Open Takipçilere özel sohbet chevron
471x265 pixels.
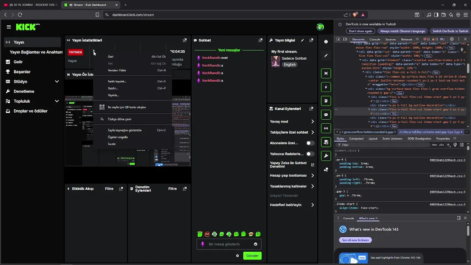[x=312, y=132]
